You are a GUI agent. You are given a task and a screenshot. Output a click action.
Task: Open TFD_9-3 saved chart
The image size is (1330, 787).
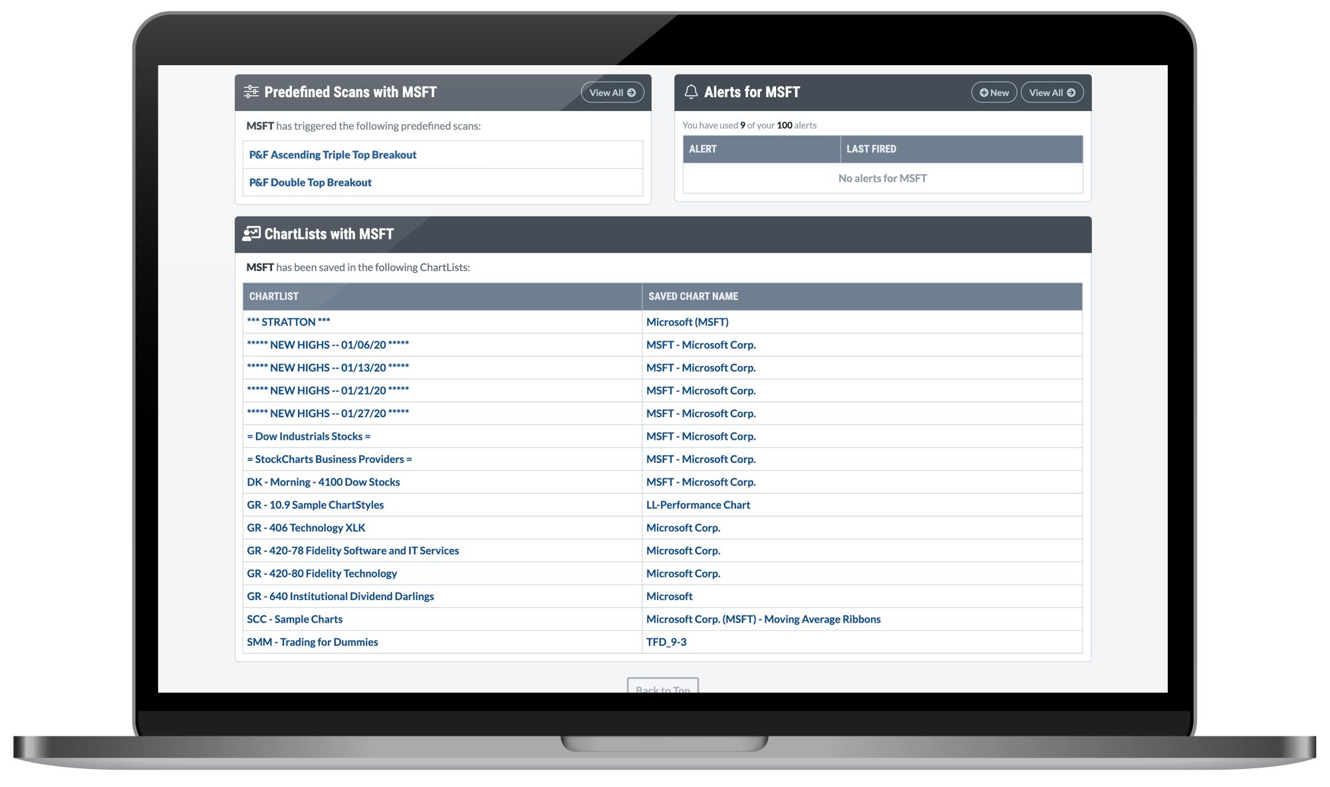(x=666, y=642)
